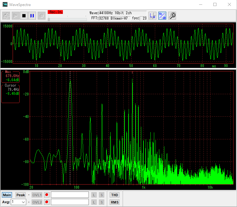
Task: Minimize the WaveSpectra window
Action: click(x=201, y=4)
